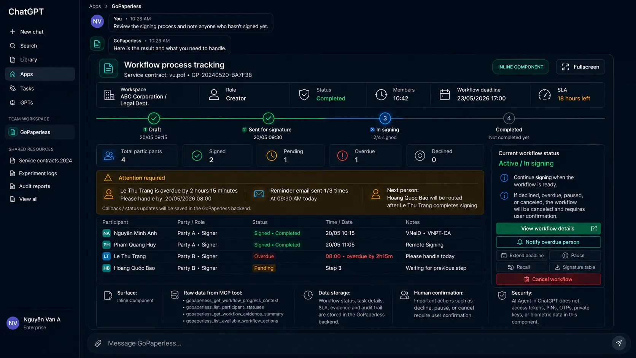Click the Attention required warning triangle
The width and height of the screenshot is (636, 358).
coord(108,178)
